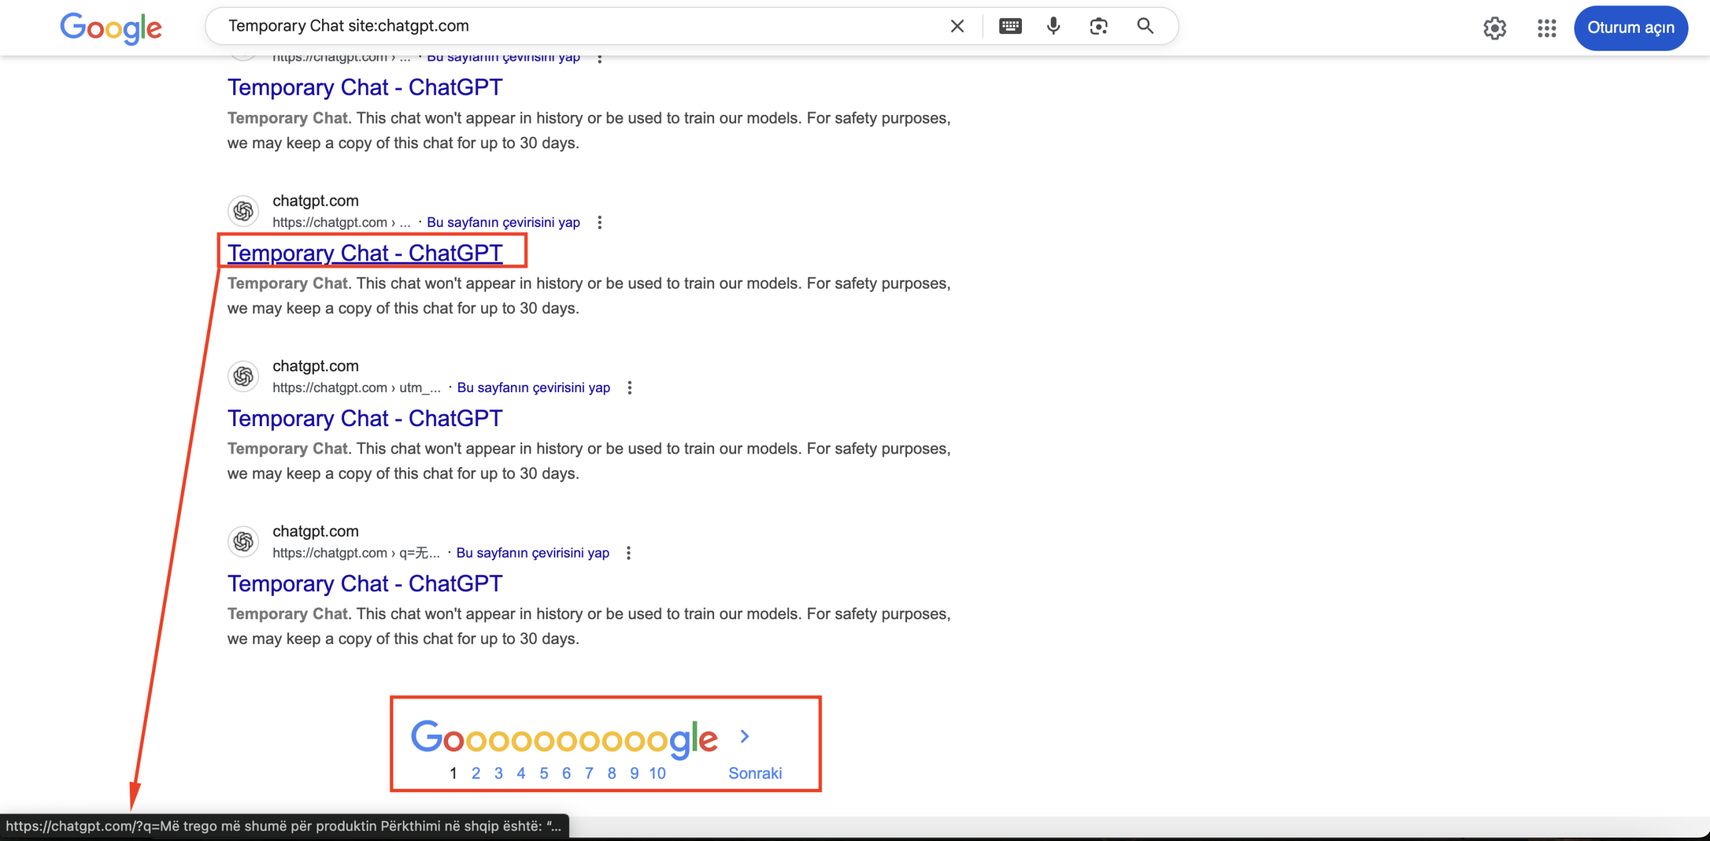
Task: Open the underlined Temporary Chat - ChatGPT result
Action: pyautogui.click(x=365, y=253)
